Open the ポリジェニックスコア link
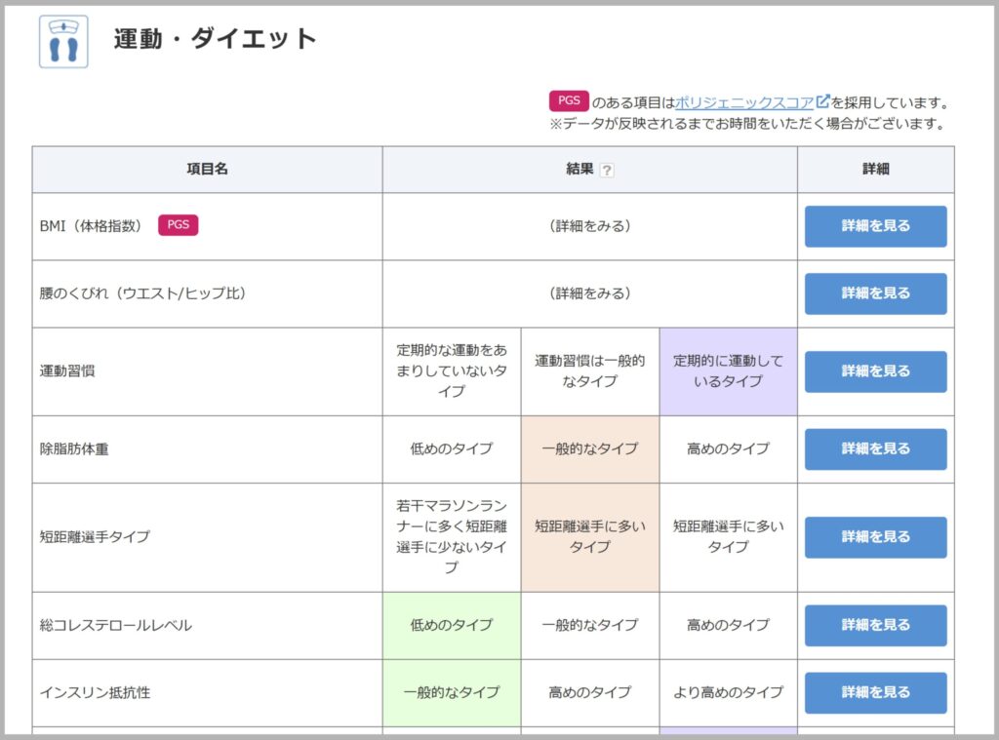The image size is (999, 740). [x=743, y=102]
